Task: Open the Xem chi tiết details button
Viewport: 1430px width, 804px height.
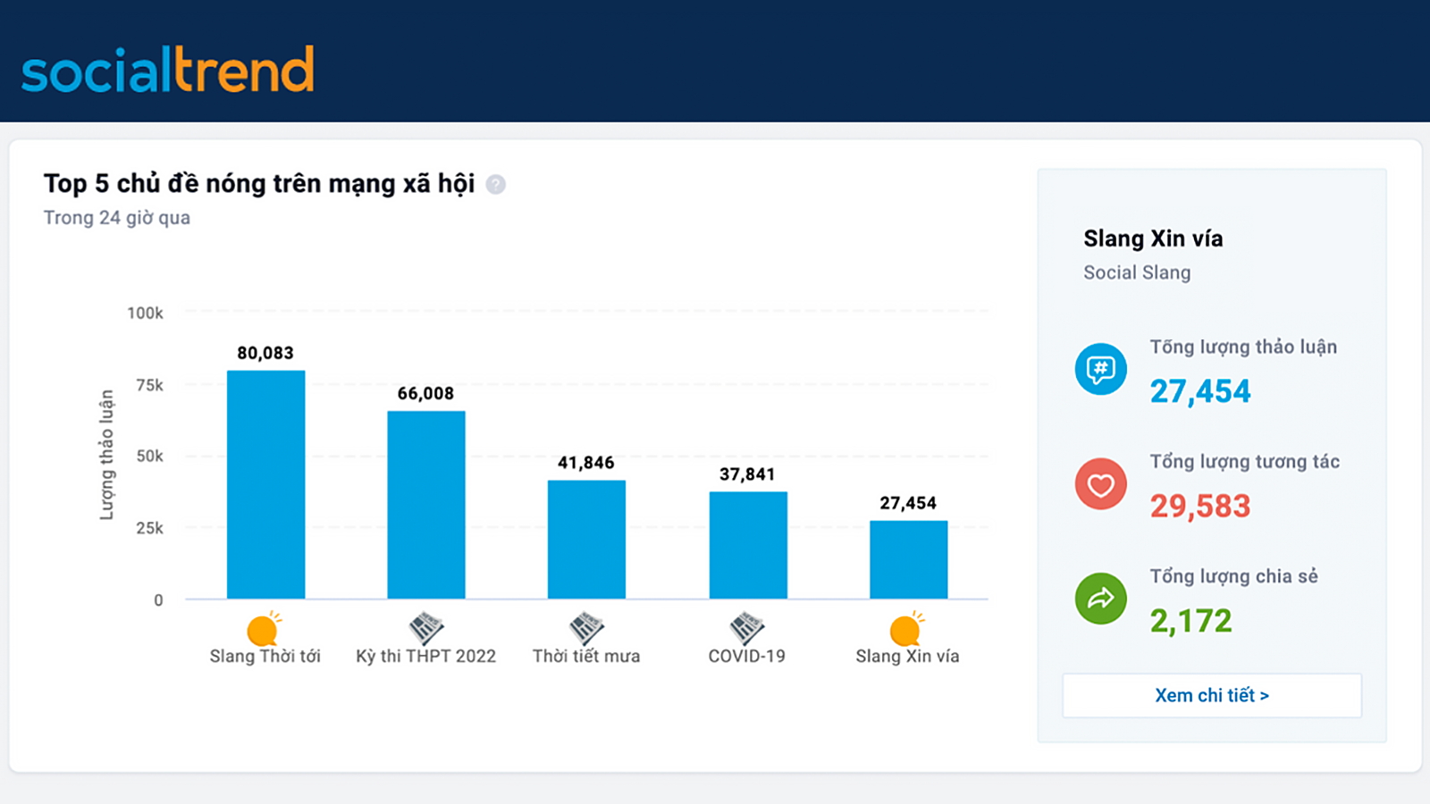Action: (1211, 695)
